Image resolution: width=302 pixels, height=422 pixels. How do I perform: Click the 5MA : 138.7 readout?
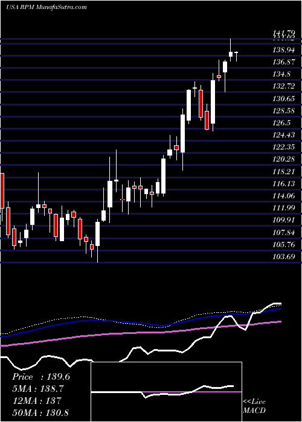click(x=39, y=389)
